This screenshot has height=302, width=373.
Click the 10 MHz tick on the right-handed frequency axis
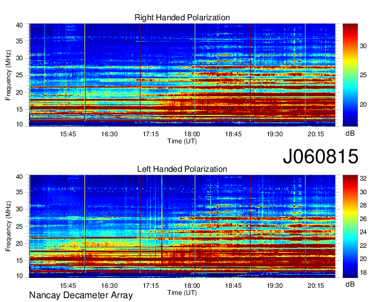tap(19, 124)
